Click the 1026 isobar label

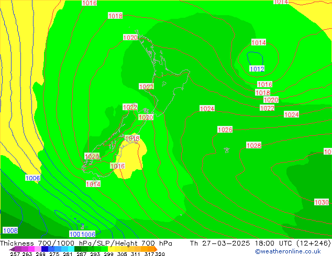(225, 130)
